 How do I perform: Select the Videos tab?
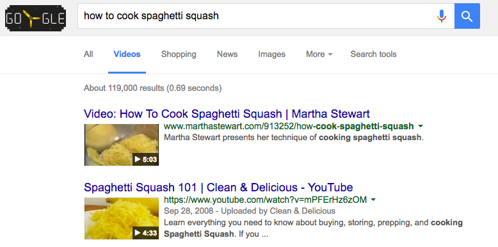coord(127,54)
